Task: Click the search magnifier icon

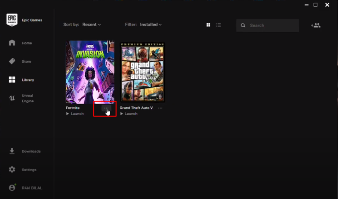Action: tap(243, 26)
